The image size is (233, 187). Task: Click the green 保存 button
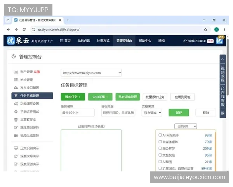tap(179, 113)
